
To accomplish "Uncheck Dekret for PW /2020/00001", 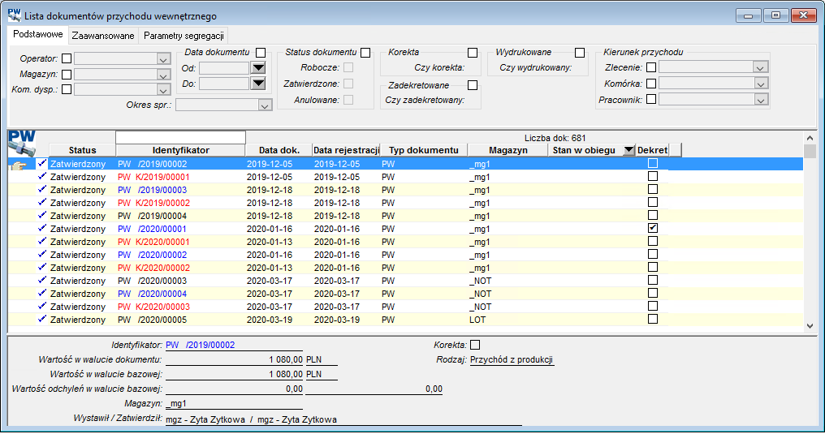I will (653, 228).
